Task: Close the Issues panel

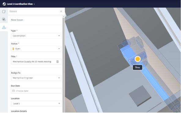Action: coord(61,11)
